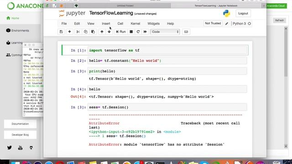292x164 pixels.
Task: Click the pencil edit icon near Python 3
Action: (227, 24)
